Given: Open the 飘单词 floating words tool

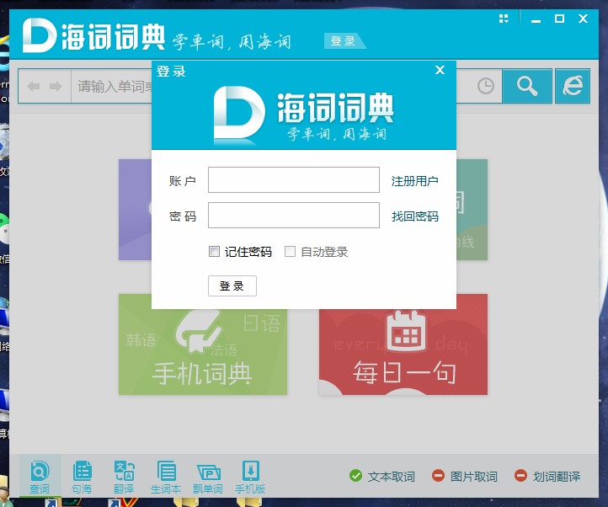Looking at the screenshot, I should (208, 477).
